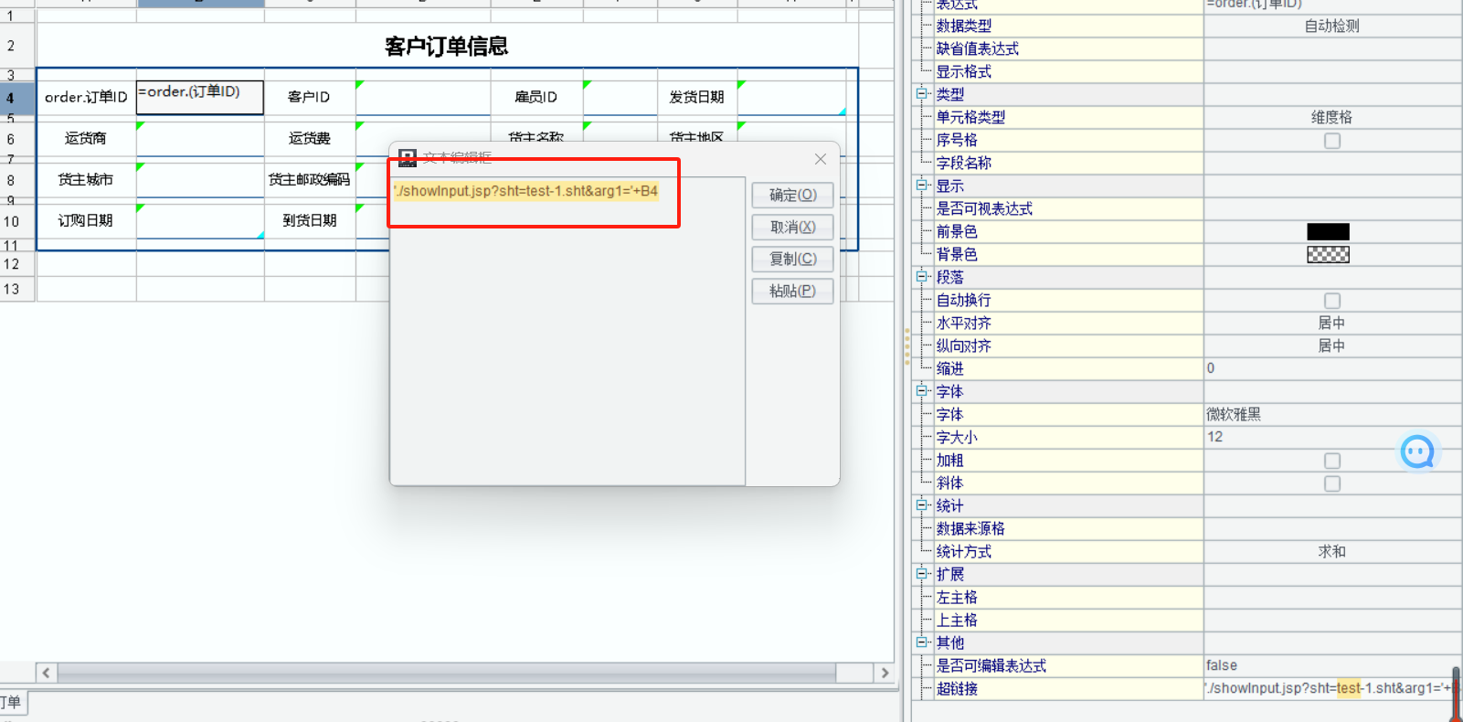Select the 发货日期 label cell
Viewport: 1463px width, 722px height.
[x=696, y=97]
